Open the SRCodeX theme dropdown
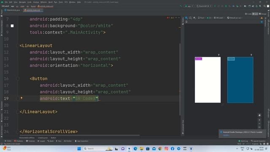Screen dimensions: 270x152 pyautogui.click(x=219, y=18)
